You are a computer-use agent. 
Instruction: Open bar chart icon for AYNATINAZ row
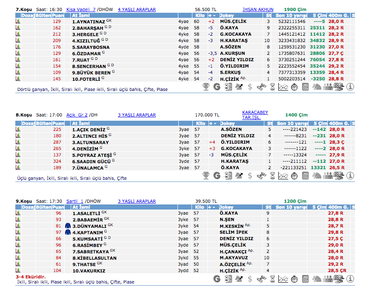click(x=18, y=21)
